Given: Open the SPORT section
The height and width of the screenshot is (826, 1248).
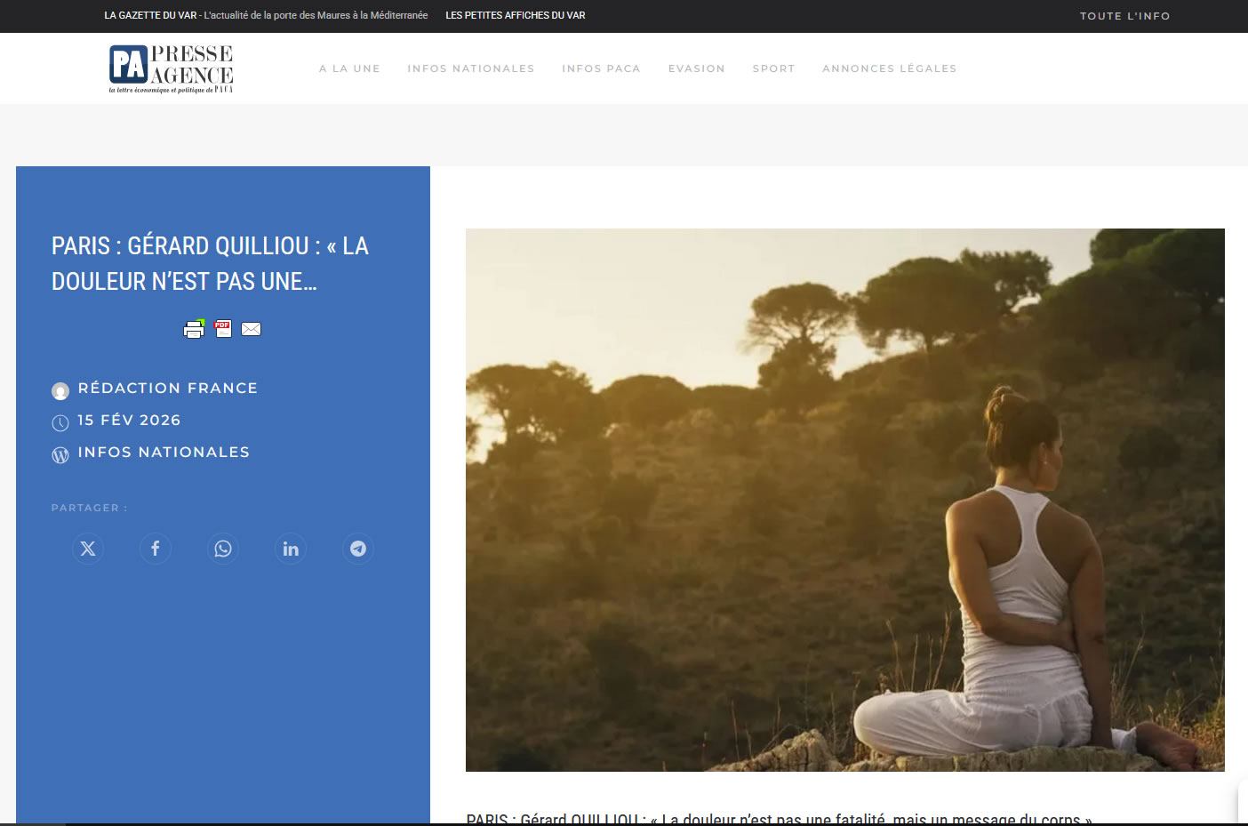Looking at the screenshot, I should [x=773, y=68].
